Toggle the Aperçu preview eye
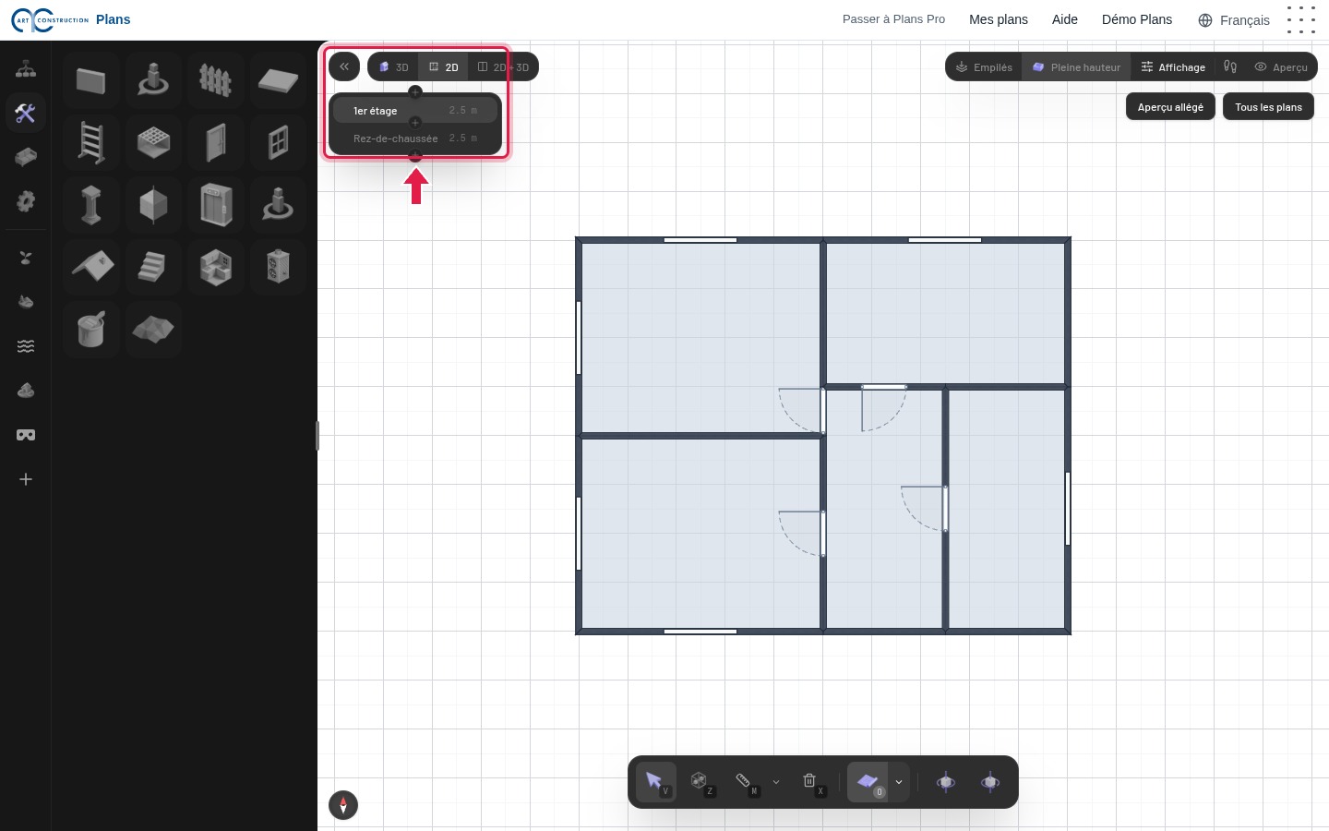This screenshot has height=831, width=1329. 1281,67
